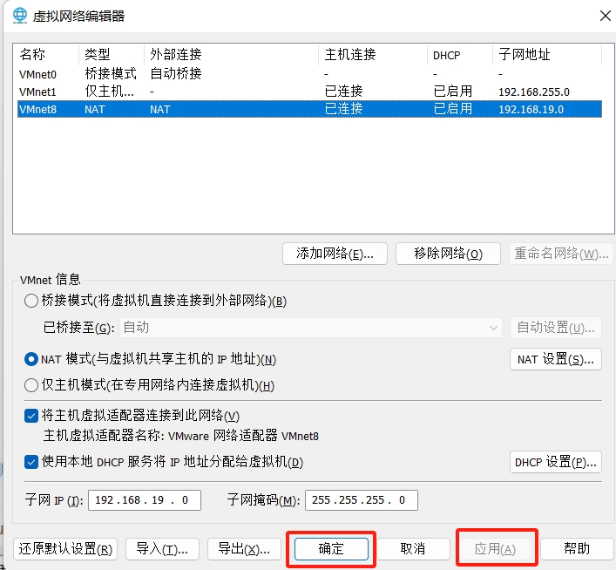
Task: Toggle 将主机虚拟适配器连接到此网络 checkbox
Action: [31, 416]
